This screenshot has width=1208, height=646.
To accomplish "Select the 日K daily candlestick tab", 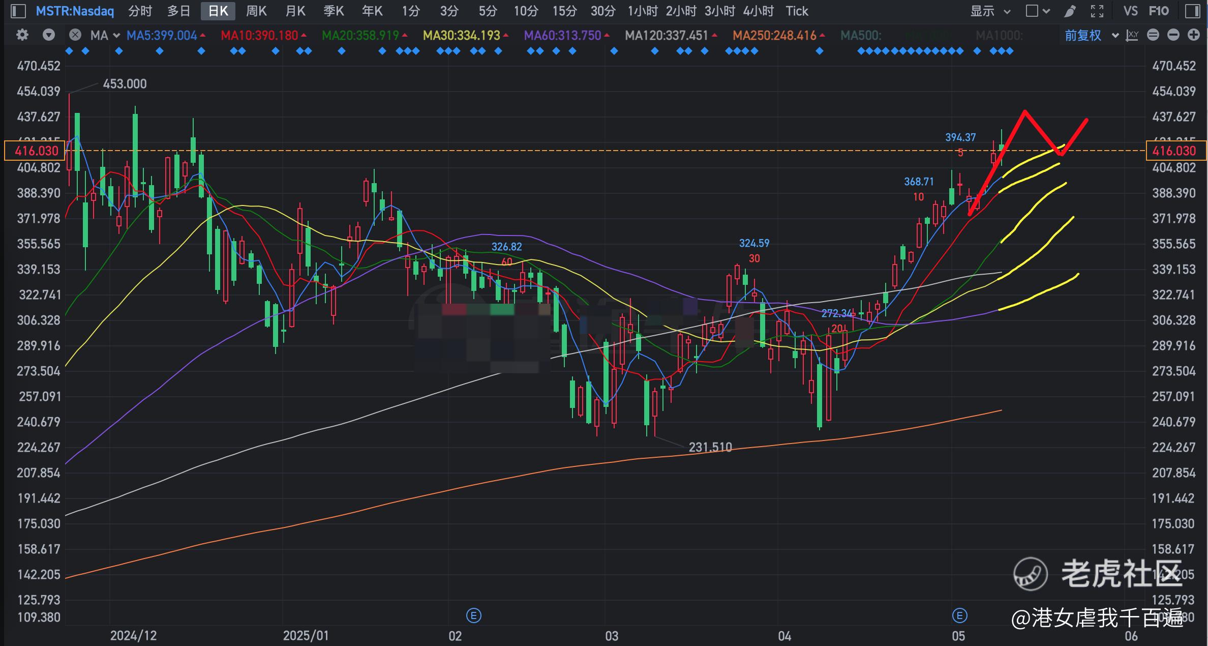I will (x=218, y=11).
